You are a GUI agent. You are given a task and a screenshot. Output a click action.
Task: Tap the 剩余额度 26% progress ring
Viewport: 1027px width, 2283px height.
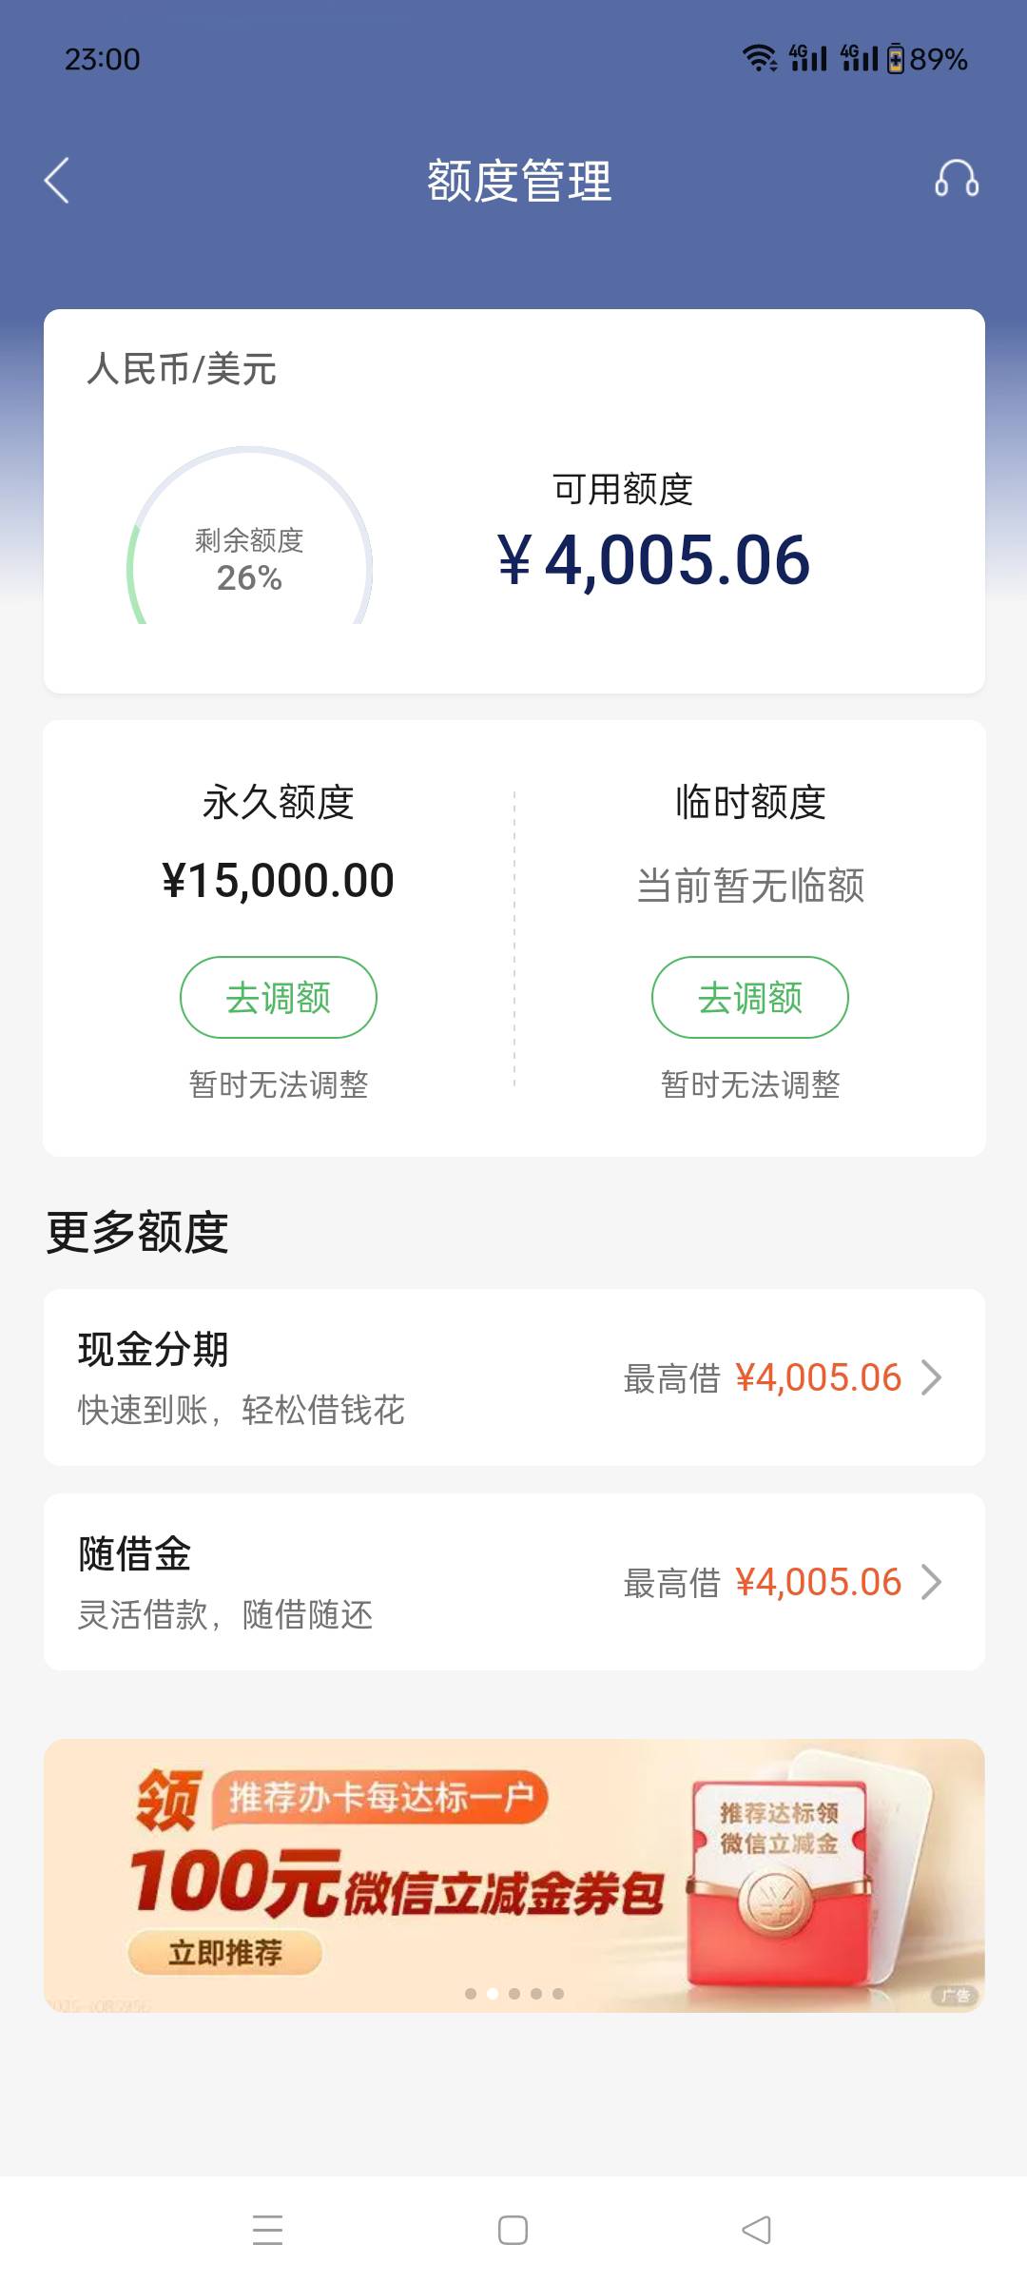(249, 537)
